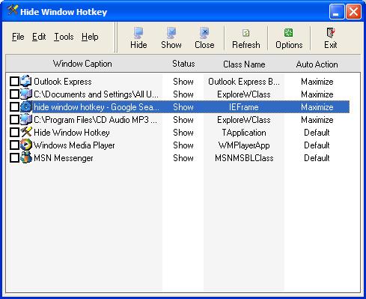Click the Google Search row IE icon
Screen dimensions: 366x299
pyautogui.click(x=26, y=106)
